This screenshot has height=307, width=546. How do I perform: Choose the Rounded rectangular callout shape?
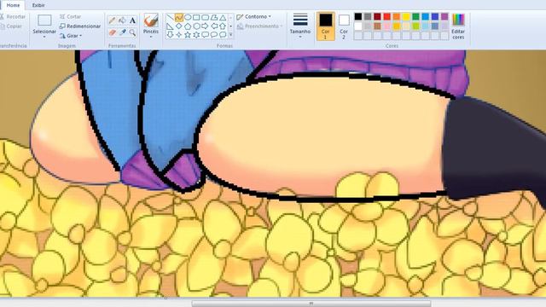[x=205, y=34]
